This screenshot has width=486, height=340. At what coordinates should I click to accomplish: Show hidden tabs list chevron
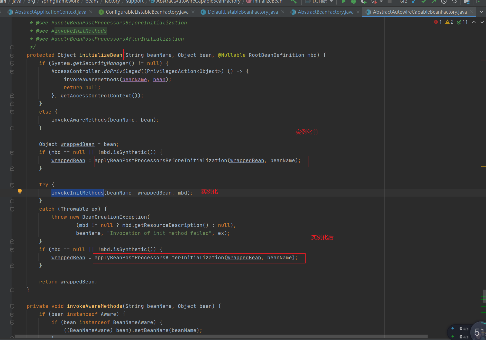click(x=481, y=12)
